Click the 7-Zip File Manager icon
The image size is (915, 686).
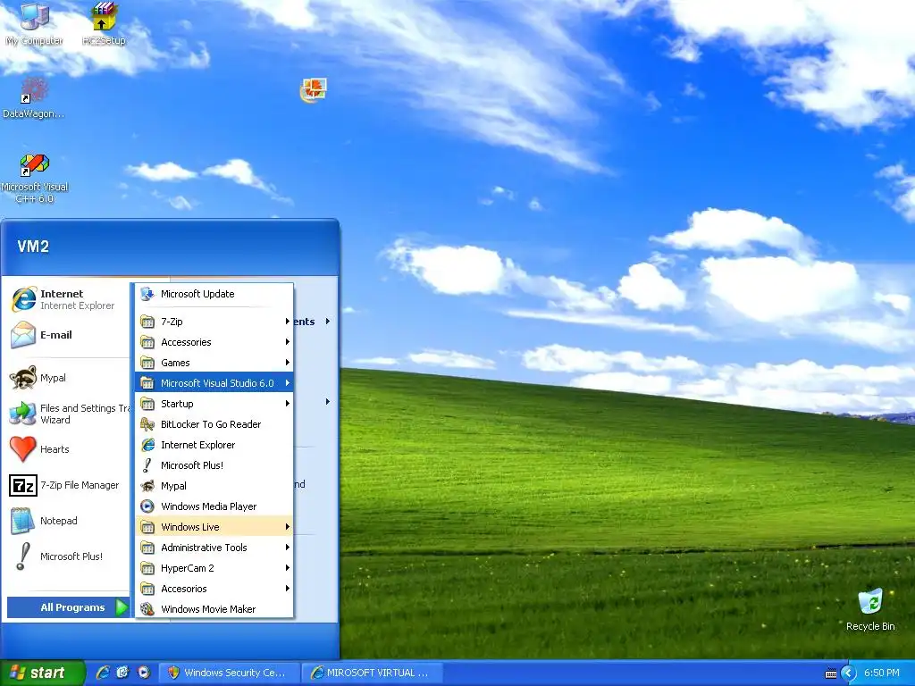coord(23,485)
